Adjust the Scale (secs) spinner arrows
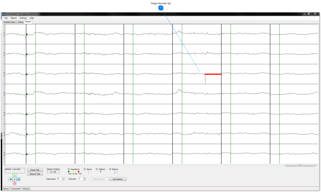Image resolution: width=321 pixels, height=192 pixels. 63,179
